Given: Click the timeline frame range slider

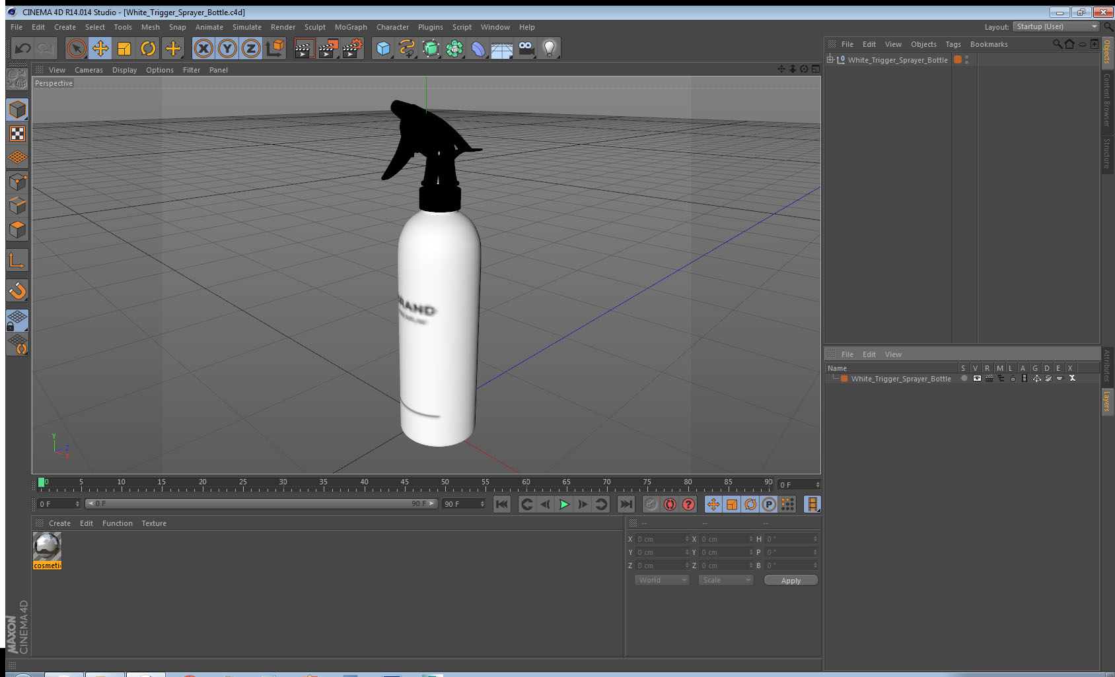Looking at the screenshot, I should [261, 503].
